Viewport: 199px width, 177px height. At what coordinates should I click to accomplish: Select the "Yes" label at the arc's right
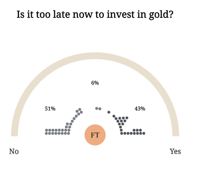pyautogui.click(x=175, y=151)
